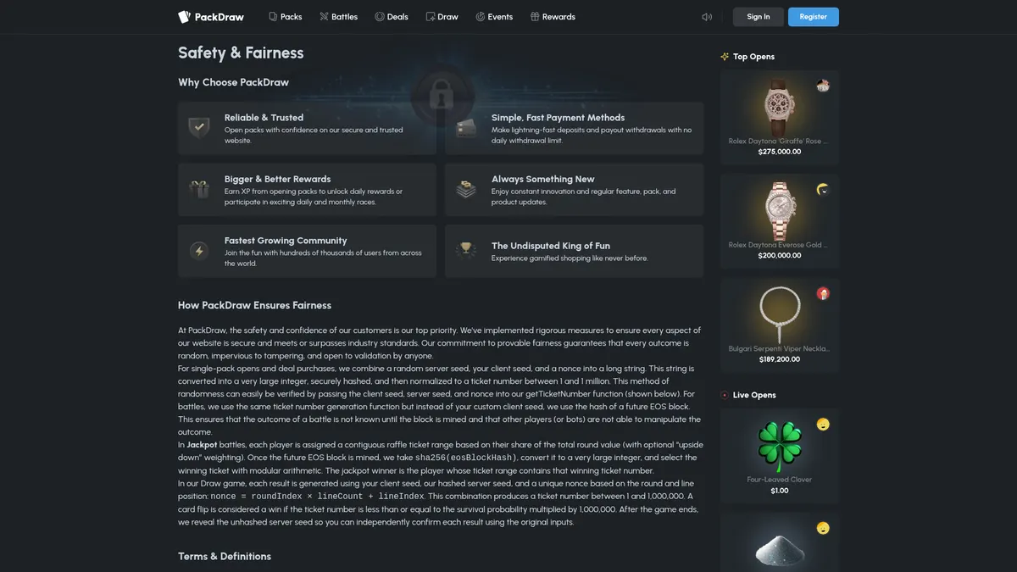The width and height of the screenshot is (1017, 572).
Task: Click the Undisputed King of Fun trophy icon
Action: (x=466, y=251)
